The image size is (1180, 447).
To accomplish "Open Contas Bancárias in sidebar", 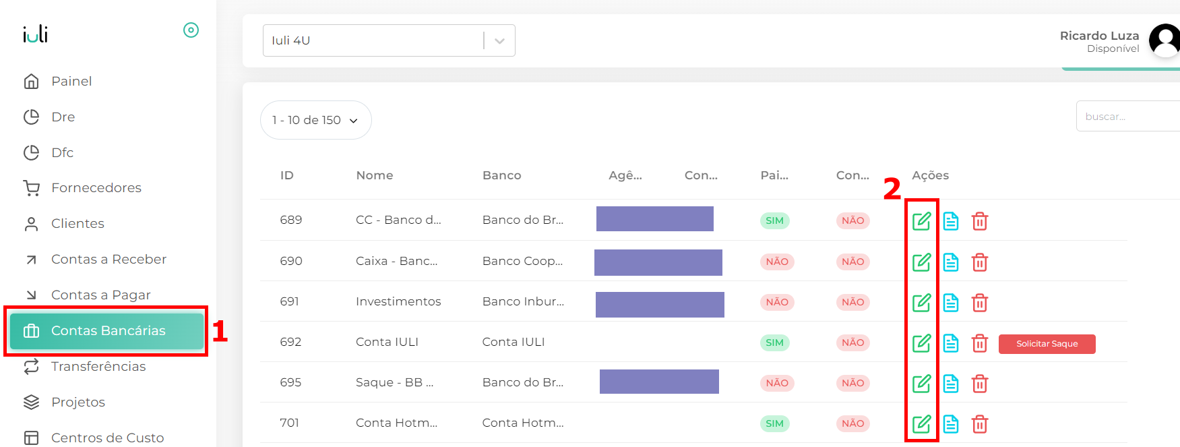I will [106, 330].
